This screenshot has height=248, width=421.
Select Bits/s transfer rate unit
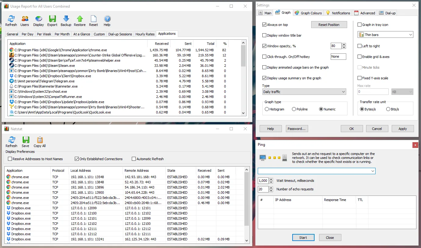pyautogui.click(x=388, y=109)
